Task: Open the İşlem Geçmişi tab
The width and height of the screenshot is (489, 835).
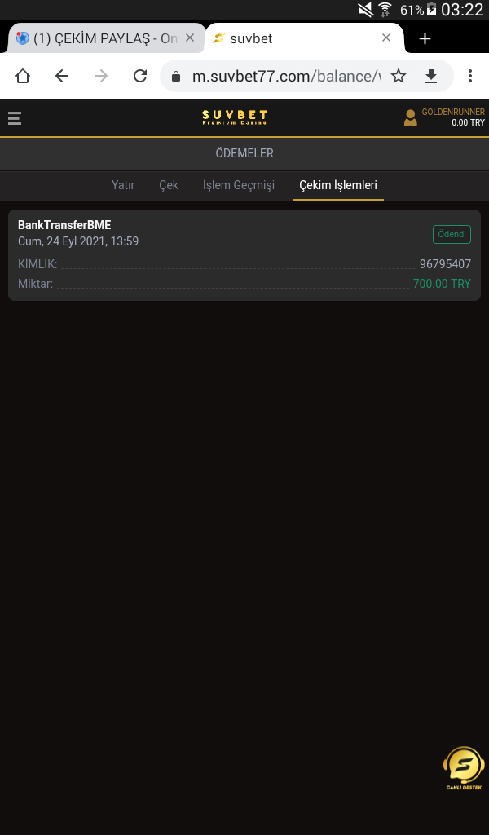Action: 239,185
